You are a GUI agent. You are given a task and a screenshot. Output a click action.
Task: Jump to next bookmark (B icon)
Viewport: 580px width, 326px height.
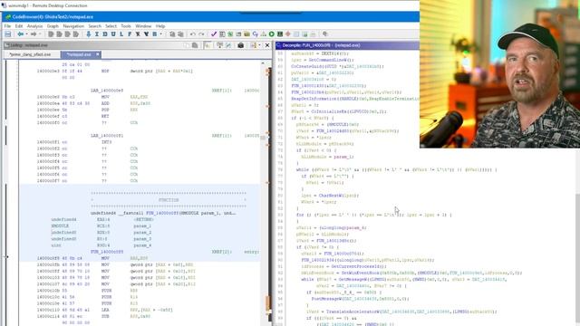point(155,34)
